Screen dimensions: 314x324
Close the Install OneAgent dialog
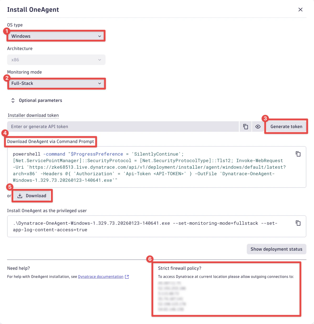[x=300, y=10]
